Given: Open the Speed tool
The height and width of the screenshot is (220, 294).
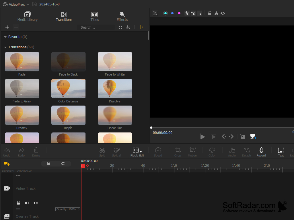Looking at the screenshot, I should pos(158,152).
